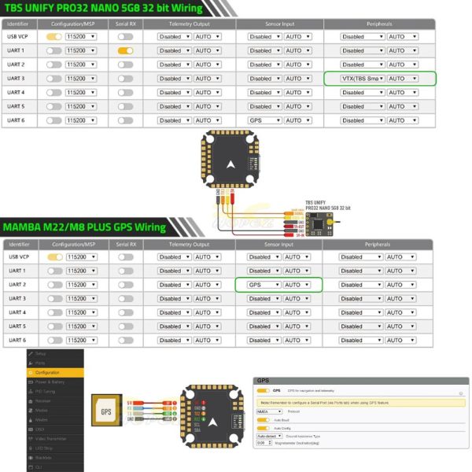Open UART 5 telemetry AUTO dropdown in Mamba table
The image size is (472, 472).
(x=207, y=326)
